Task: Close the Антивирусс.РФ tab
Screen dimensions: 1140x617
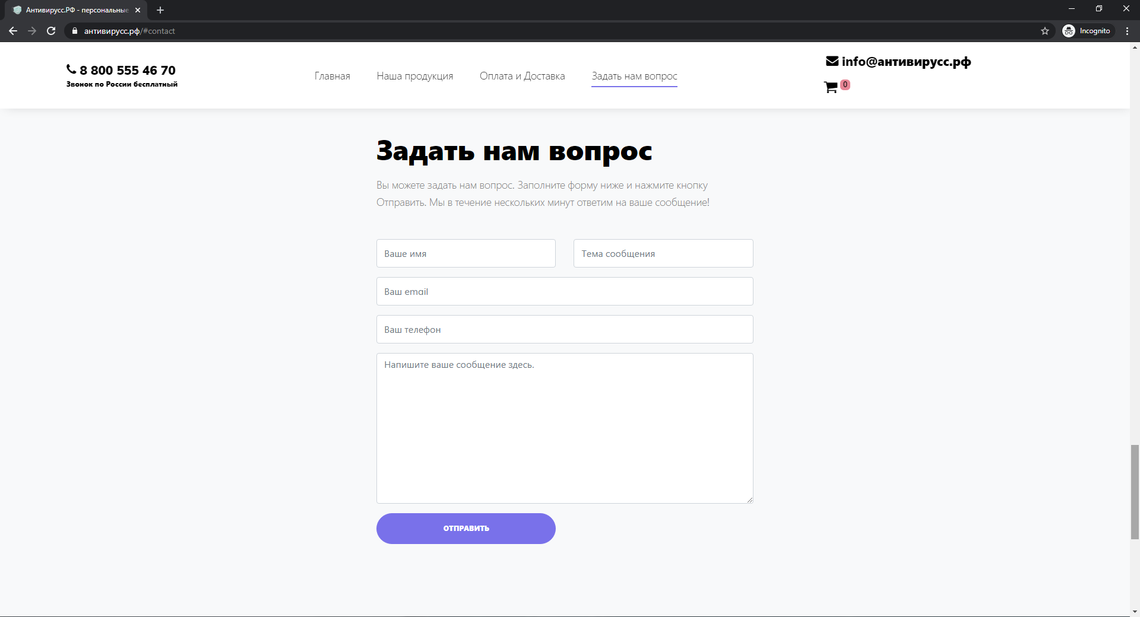Action: pyautogui.click(x=138, y=10)
